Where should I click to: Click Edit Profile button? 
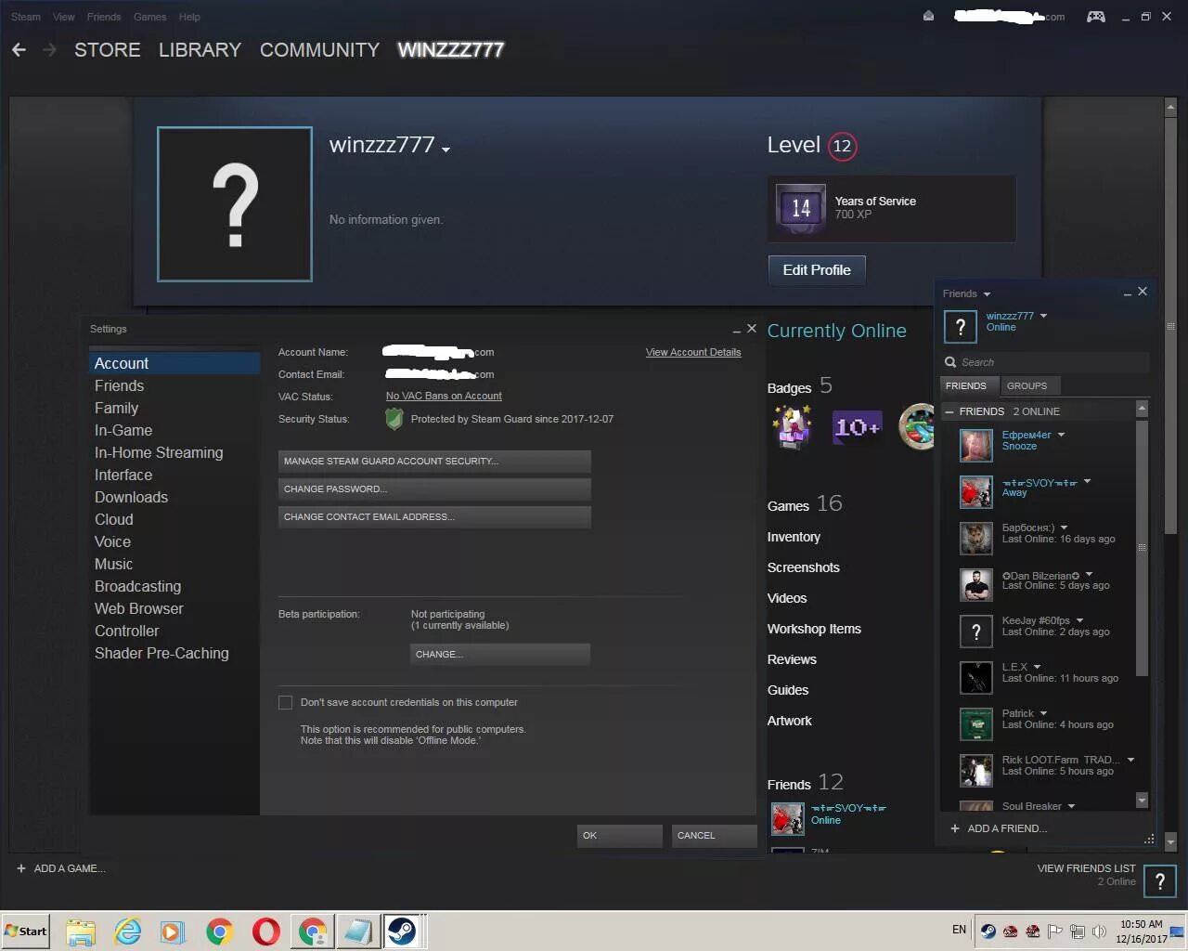pos(817,270)
